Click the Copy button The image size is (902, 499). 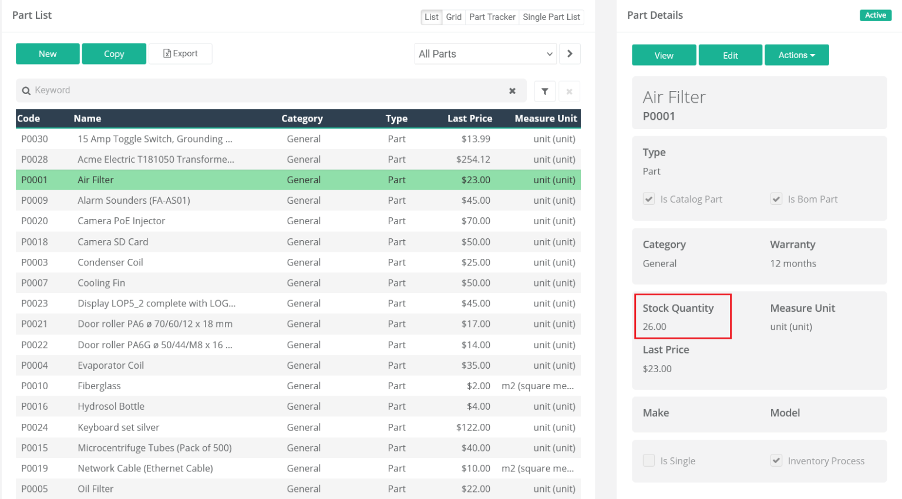(114, 53)
